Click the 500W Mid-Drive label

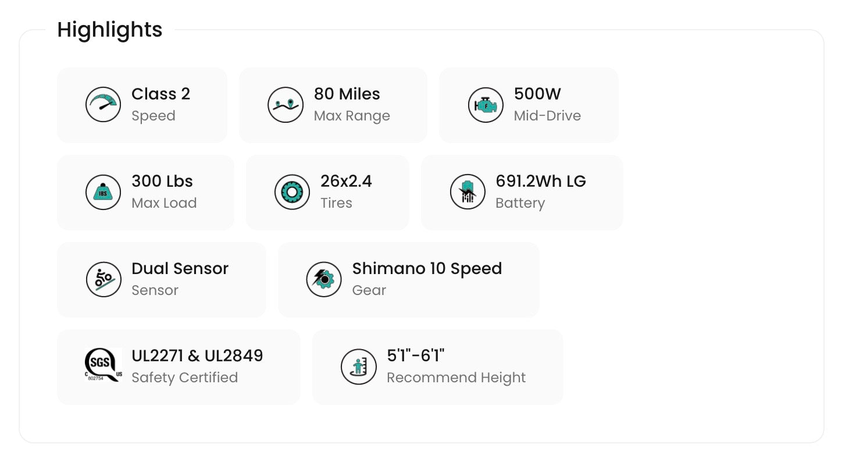point(547,105)
